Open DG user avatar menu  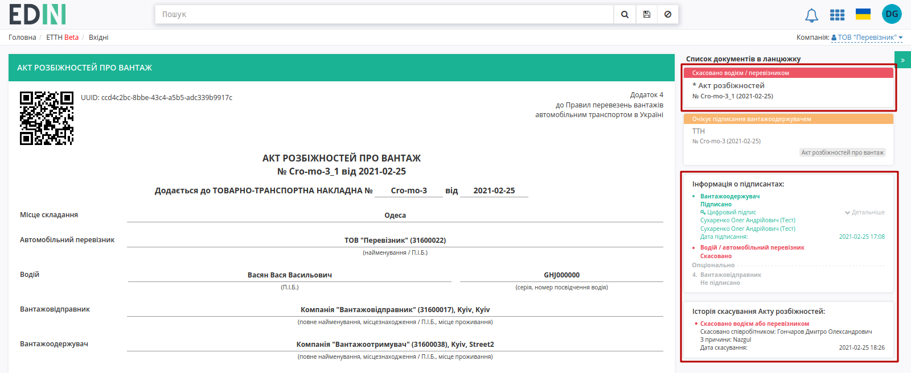[x=892, y=14]
